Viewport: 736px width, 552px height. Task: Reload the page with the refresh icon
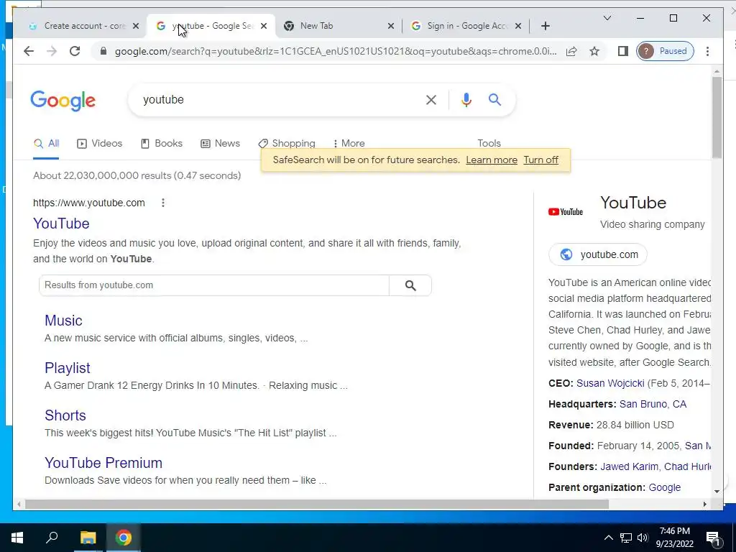75,51
